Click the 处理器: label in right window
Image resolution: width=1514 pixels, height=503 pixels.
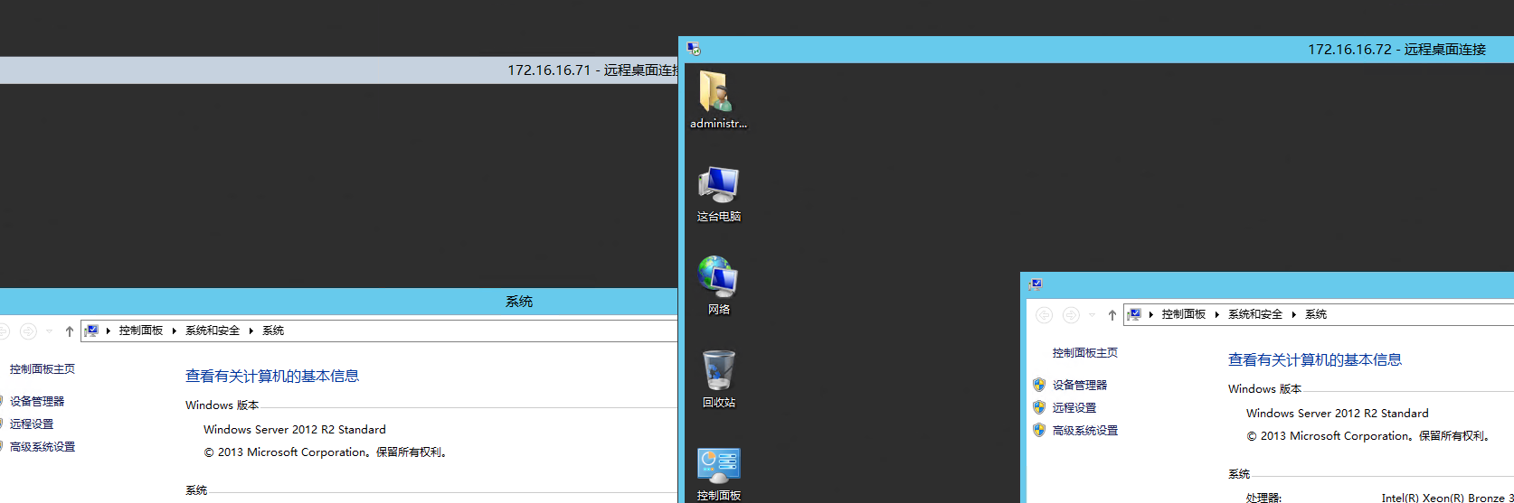pos(1263,498)
